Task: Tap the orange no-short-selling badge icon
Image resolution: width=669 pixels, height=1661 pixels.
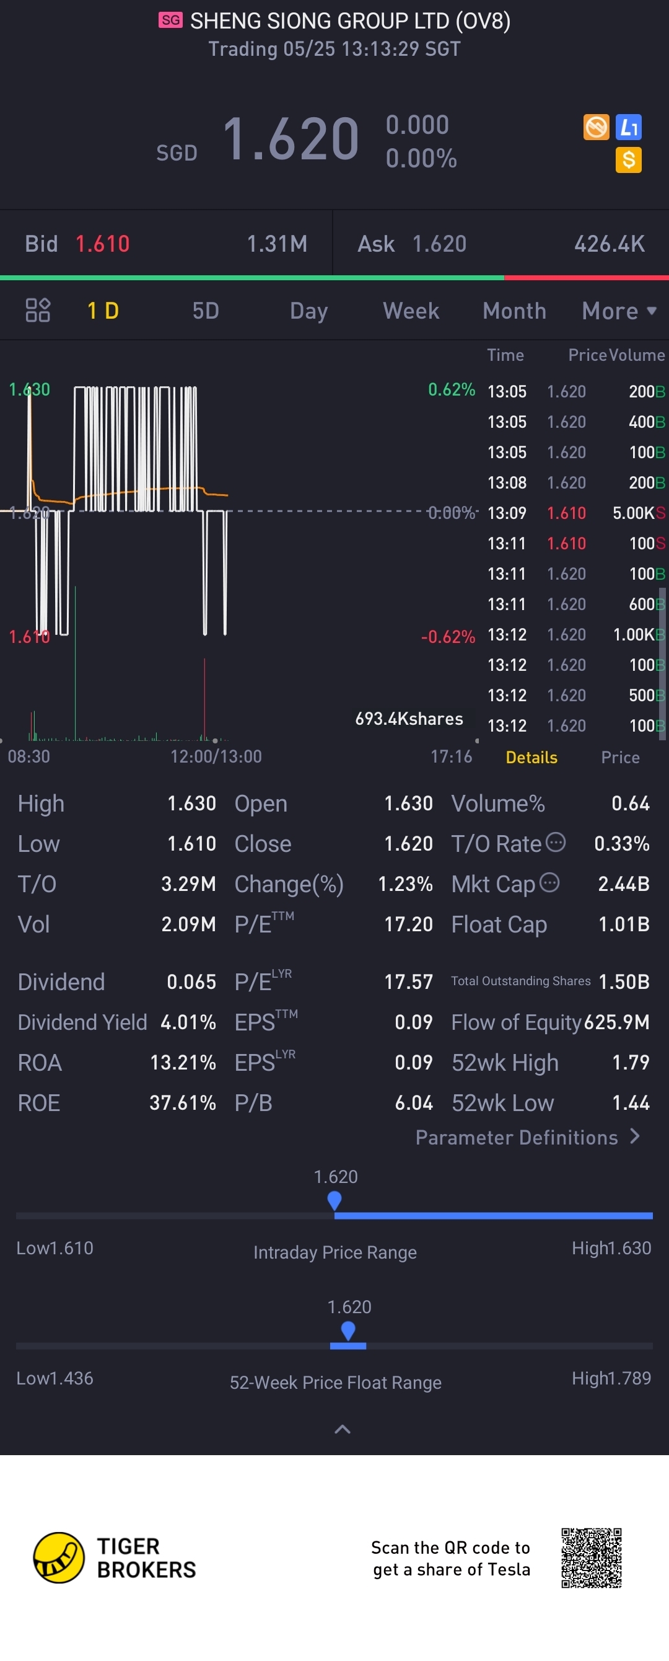Action: pos(596,127)
